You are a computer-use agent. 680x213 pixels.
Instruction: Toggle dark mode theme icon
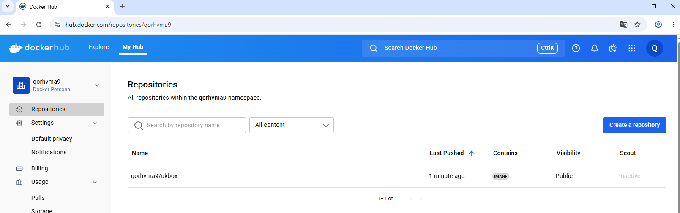(x=613, y=48)
